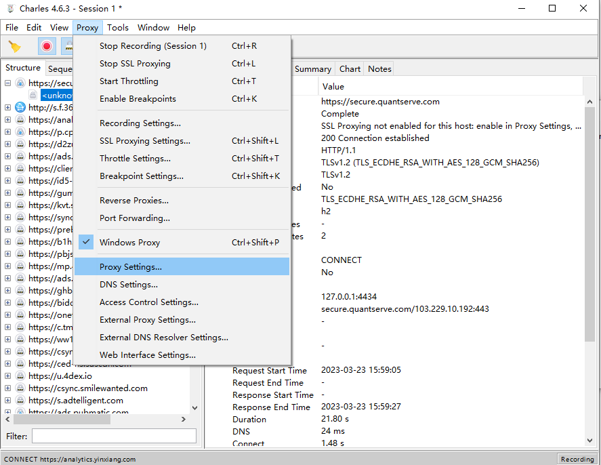Open the Tools menu
Screen dimensions: 601x465
(118, 28)
